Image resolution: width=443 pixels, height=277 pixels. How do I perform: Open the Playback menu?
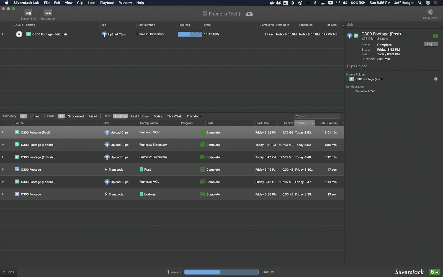107,3
